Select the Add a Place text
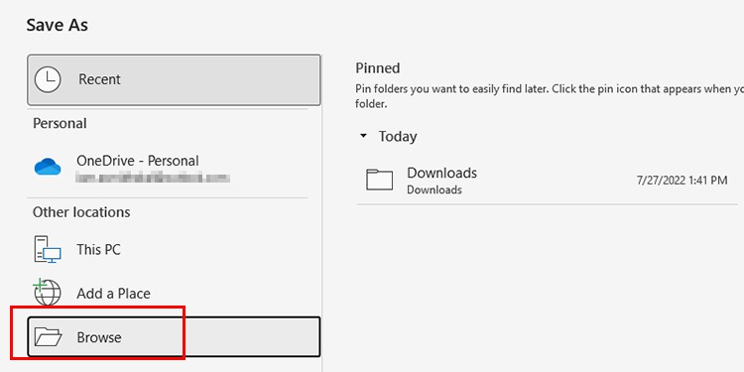Image resolution: width=744 pixels, height=372 pixels. 113,294
